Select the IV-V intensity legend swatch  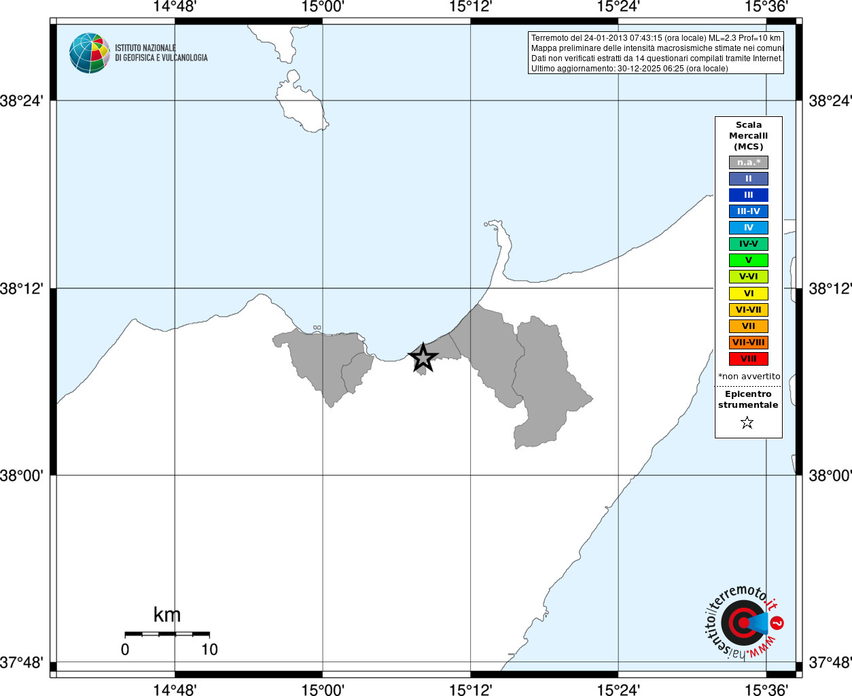point(749,244)
